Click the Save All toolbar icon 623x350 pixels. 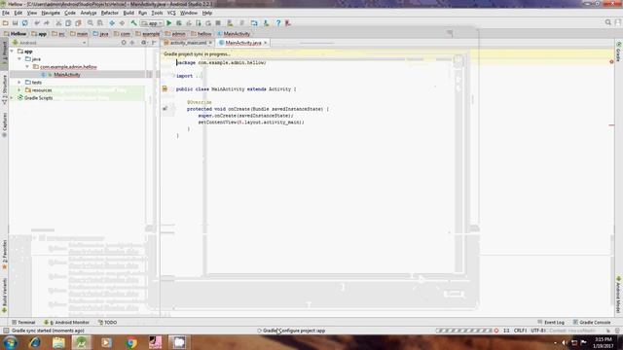coord(16,23)
